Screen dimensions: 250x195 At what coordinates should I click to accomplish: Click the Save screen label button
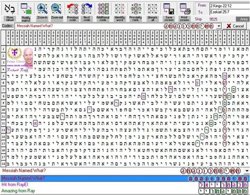(169, 19)
